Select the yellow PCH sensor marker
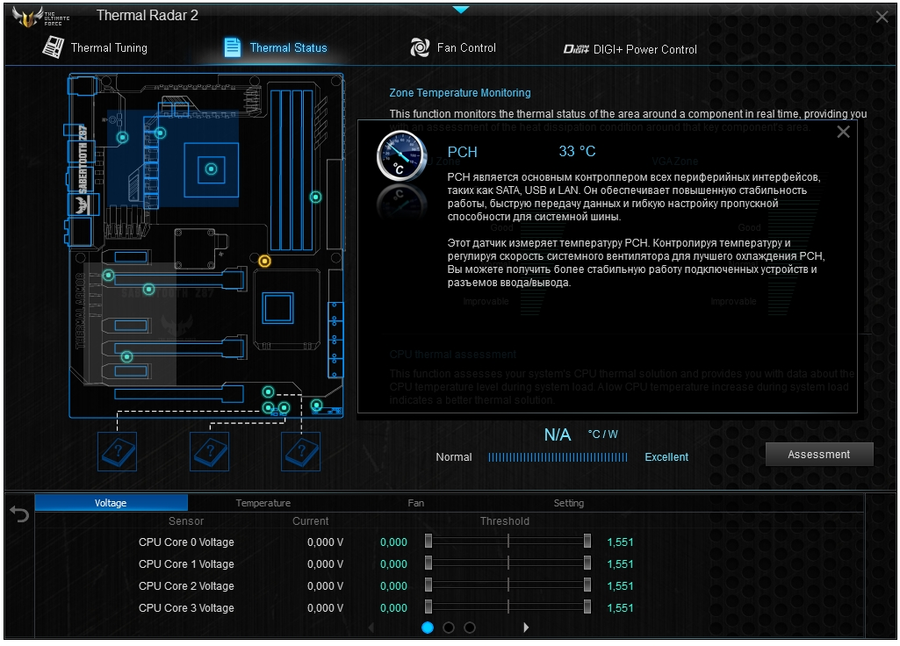This screenshot has height=646, width=900. coord(264,262)
